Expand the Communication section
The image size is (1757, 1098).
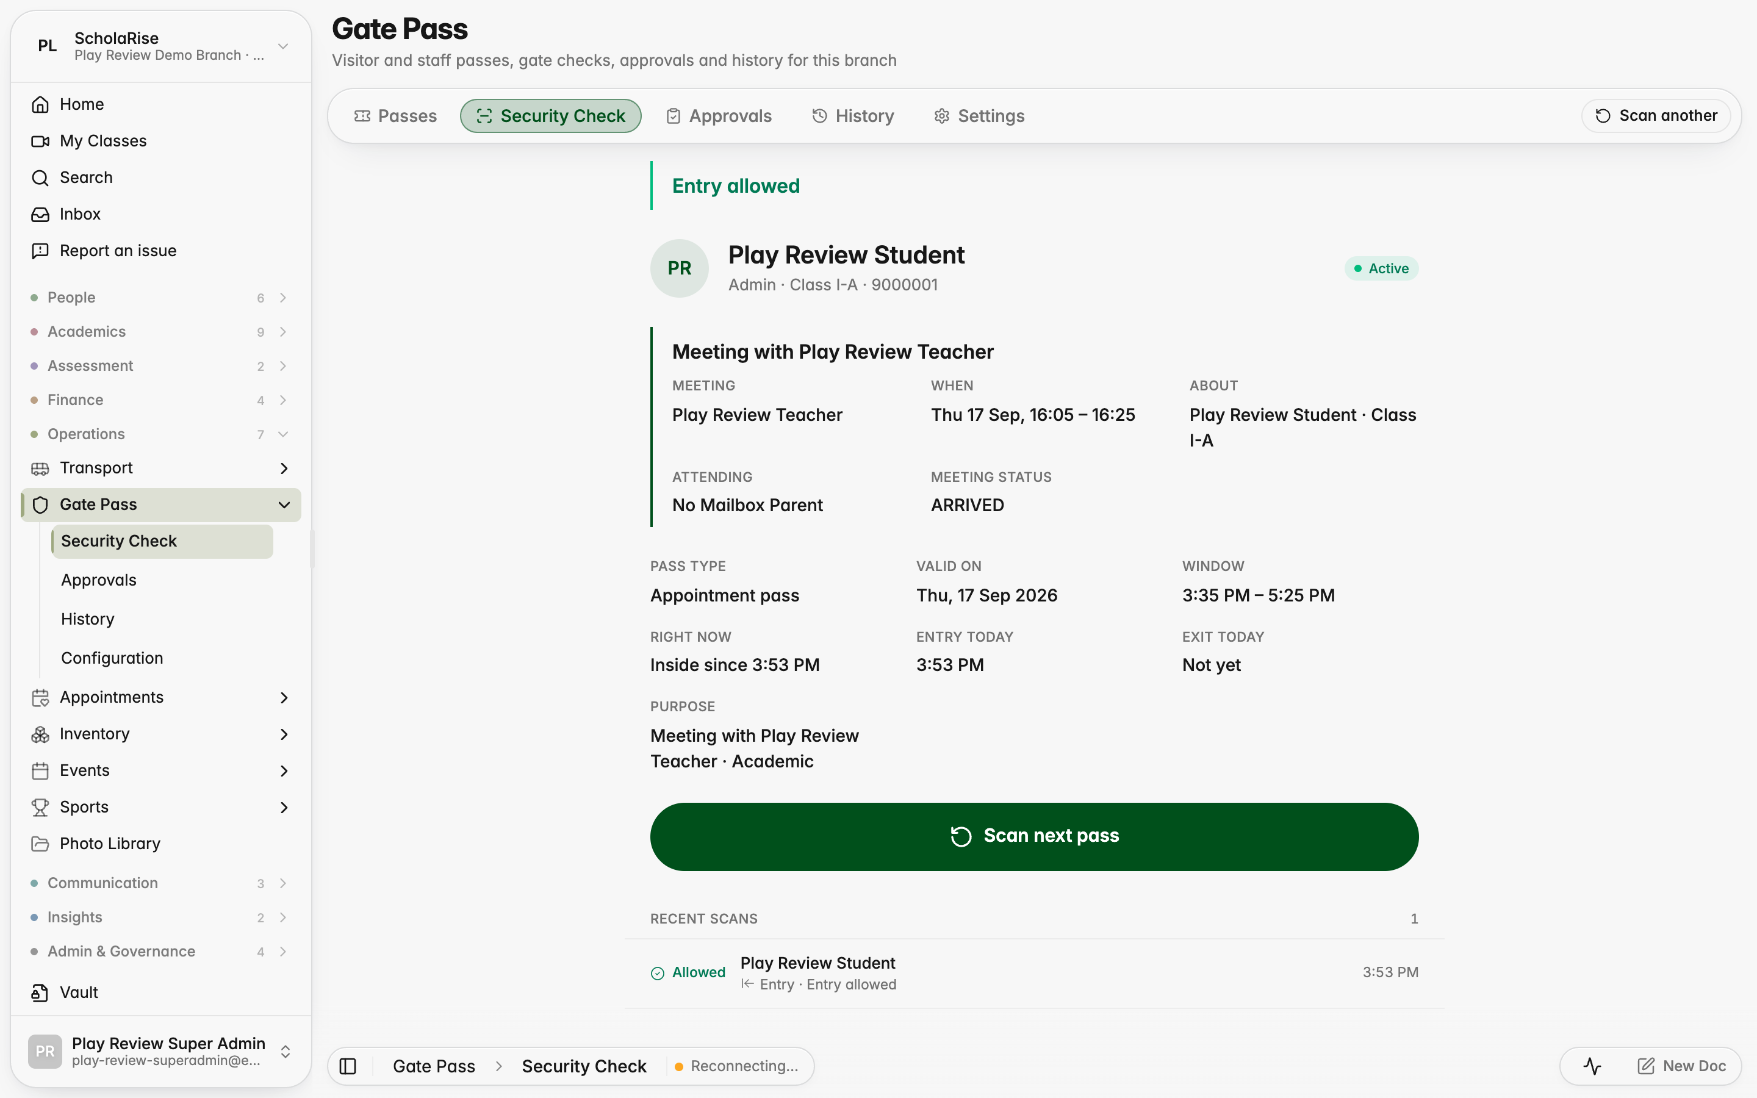[160, 883]
